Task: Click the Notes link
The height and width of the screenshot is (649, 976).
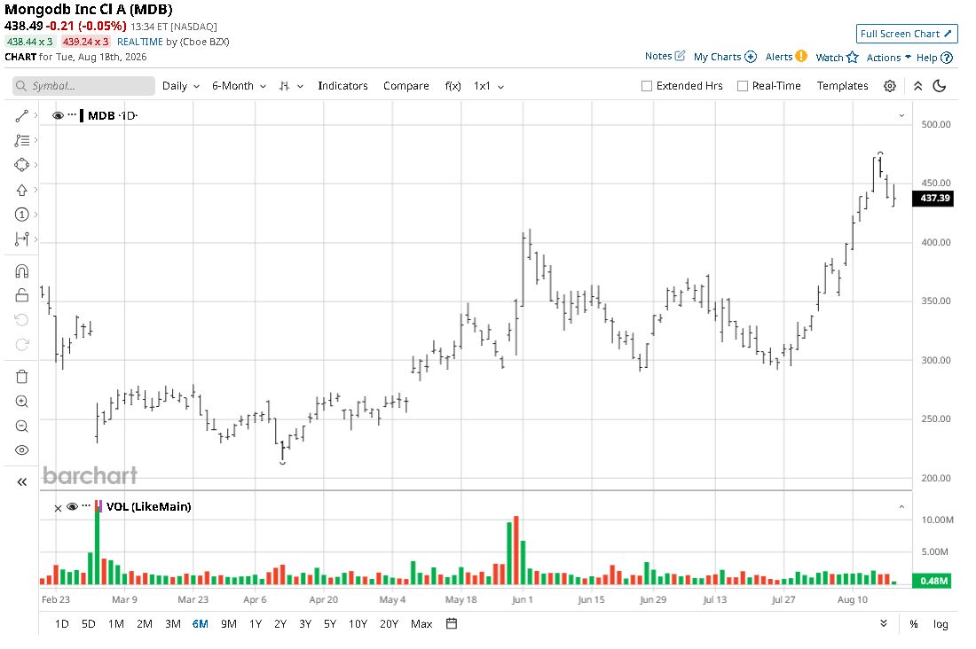Action: coord(658,56)
